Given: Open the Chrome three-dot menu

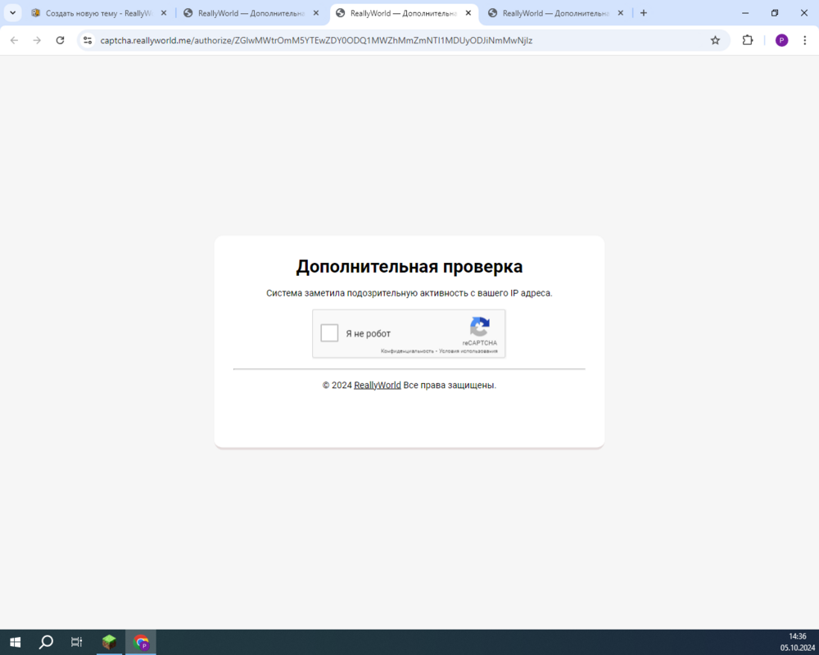Looking at the screenshot, I should click(804, 40).
